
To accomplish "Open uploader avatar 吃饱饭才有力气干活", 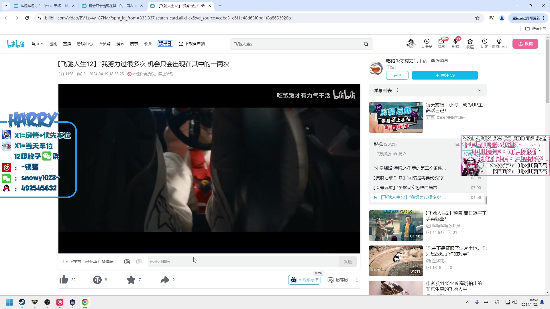I will [x=376, y=68].
